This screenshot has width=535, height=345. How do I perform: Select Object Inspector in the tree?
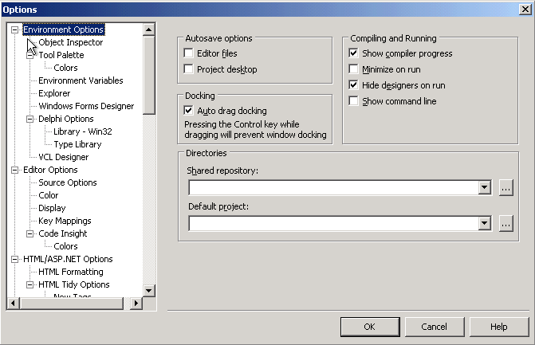pyautogui.click(x=70, y=42)
